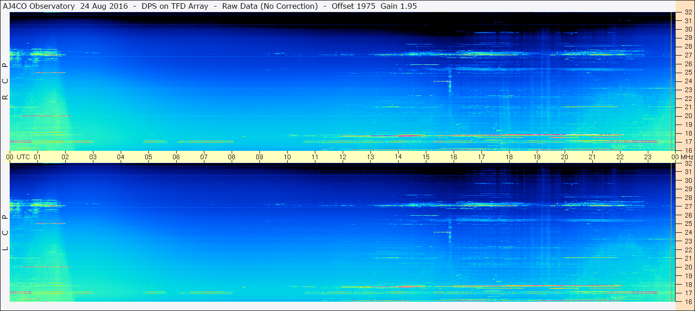Click the 'MHz' label on time axis
Image resolution: width=695 pixels, height=311 pixels.
[x=686, y=157]
